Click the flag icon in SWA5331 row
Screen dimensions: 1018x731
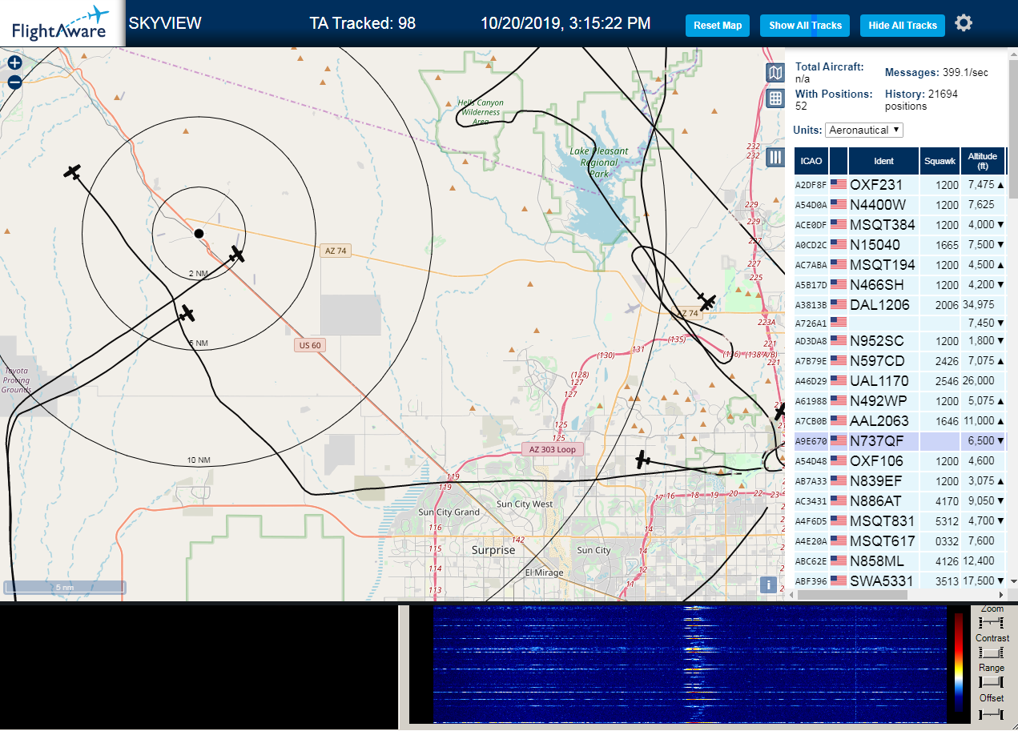(839, 580)
